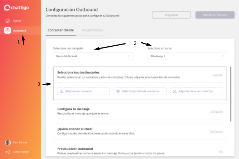Select the Contactar cliente tab

[60, 30]
